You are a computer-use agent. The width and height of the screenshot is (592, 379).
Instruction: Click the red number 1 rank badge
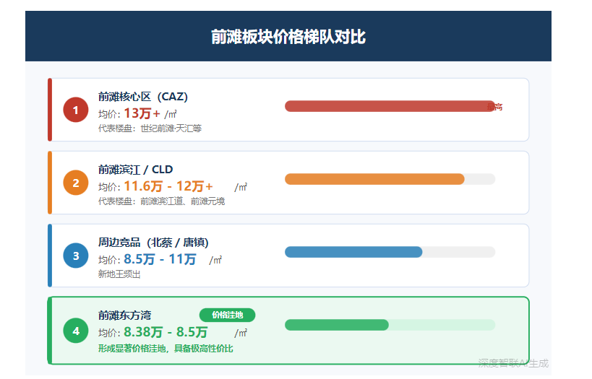click(x=75, y=110)
